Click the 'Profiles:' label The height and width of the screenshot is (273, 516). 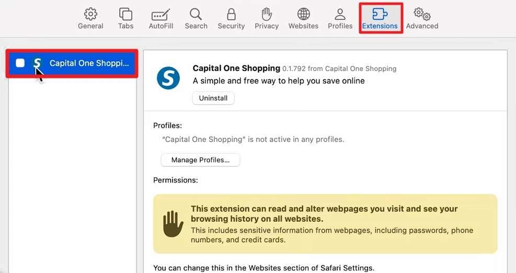167,126
